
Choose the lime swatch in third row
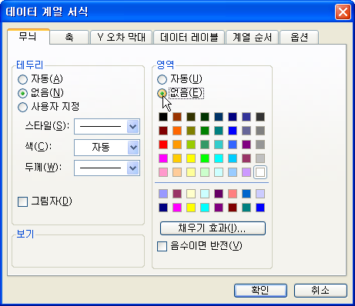point(191,145)
